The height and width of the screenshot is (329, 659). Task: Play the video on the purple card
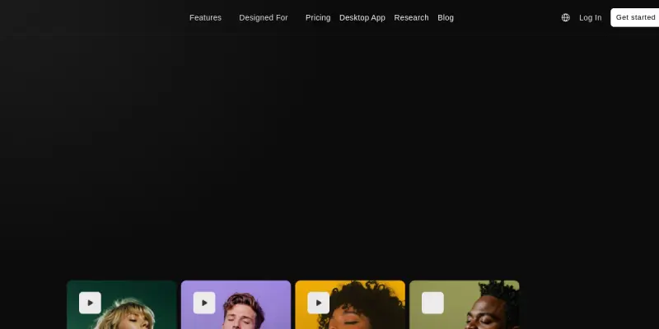tap(204, 303)
